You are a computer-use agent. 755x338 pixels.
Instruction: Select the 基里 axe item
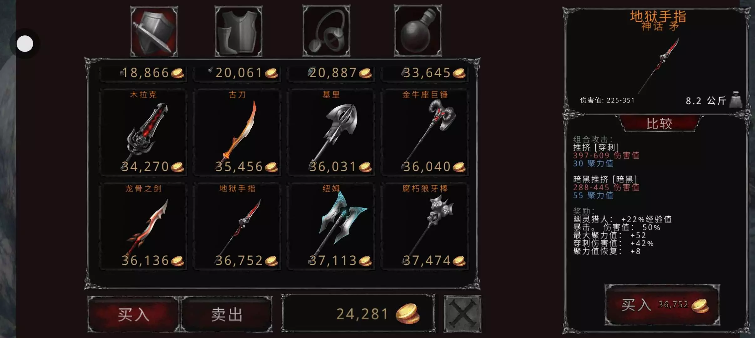(x=331, y=132)
